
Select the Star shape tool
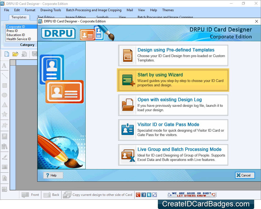click(4, 114)
